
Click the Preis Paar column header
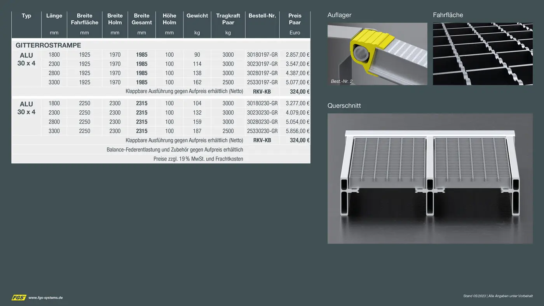coord(295,19)
